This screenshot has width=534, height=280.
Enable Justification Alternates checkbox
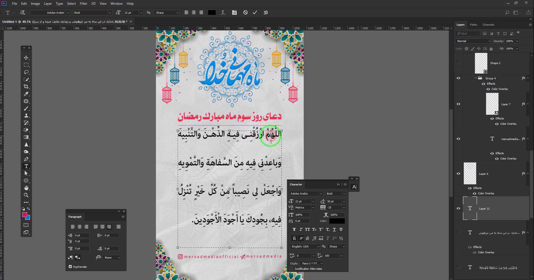tap(291, 269)
